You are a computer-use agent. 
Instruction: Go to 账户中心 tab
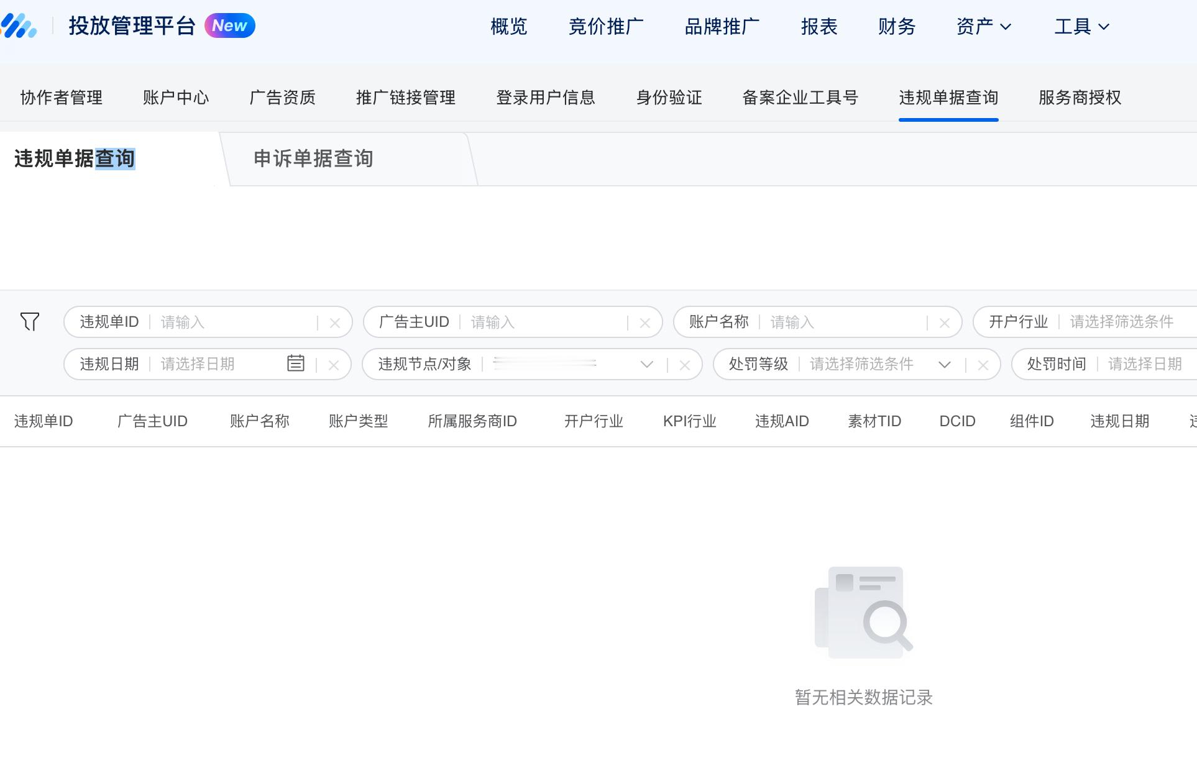pyautogui.click(x=176, y=98)
